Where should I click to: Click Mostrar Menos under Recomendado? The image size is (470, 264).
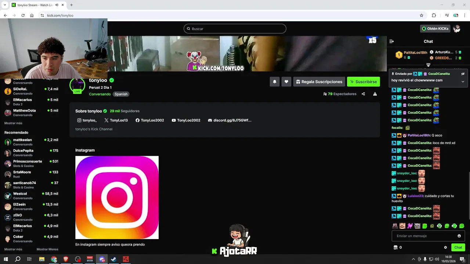tap(47, 249)
